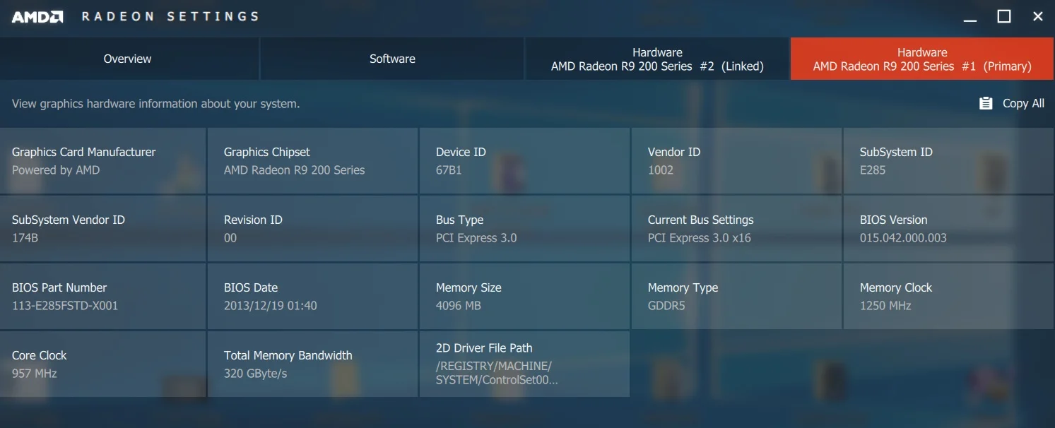The height and width of the screenshot is (428, 1055).
Task: Close the Radeon Settings window
Action: 1038,16
